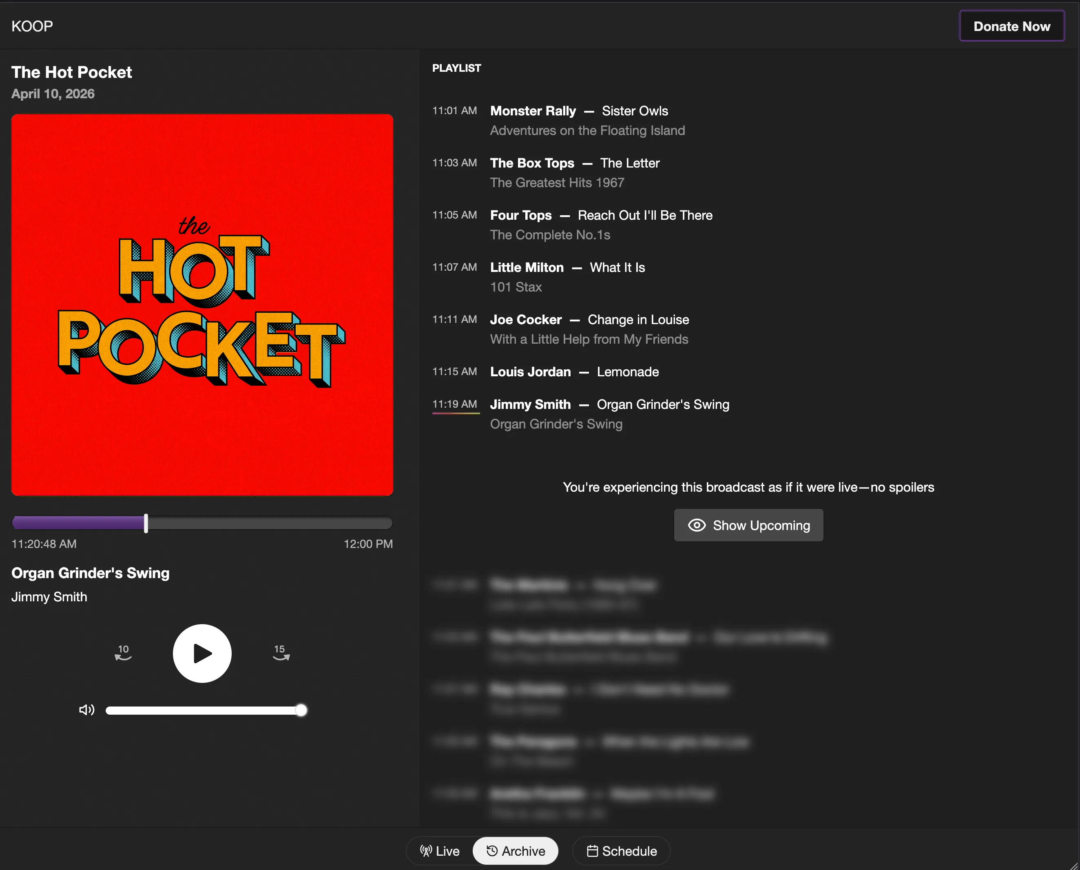Click the Donate Now button
This screenshot has height=870, width=1080.
[x=1012, y=26]
